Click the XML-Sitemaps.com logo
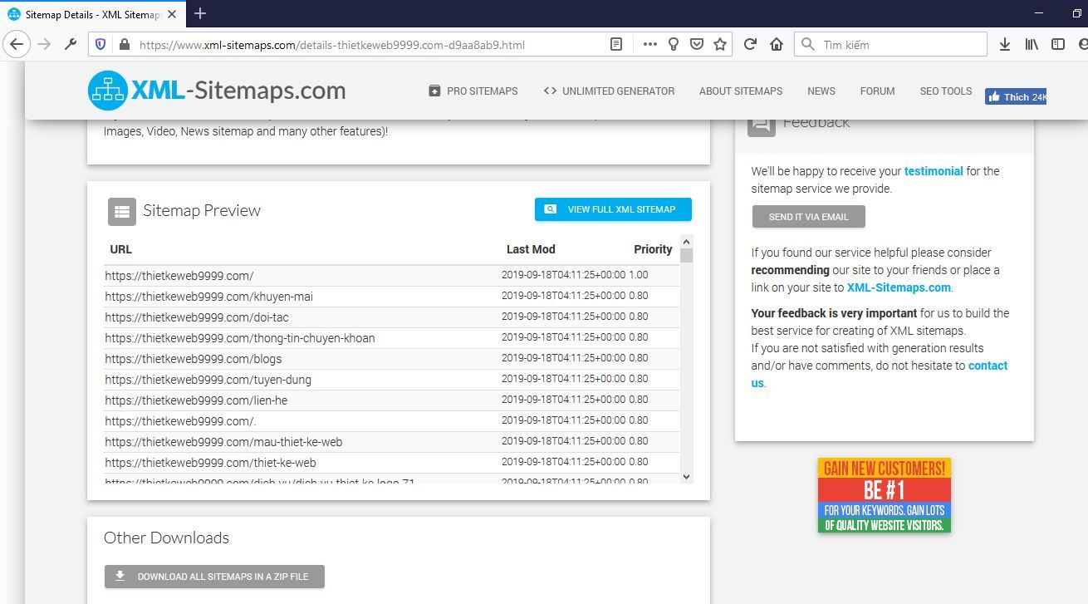This screenshot has height=604, width=1088. click(217, 91)
